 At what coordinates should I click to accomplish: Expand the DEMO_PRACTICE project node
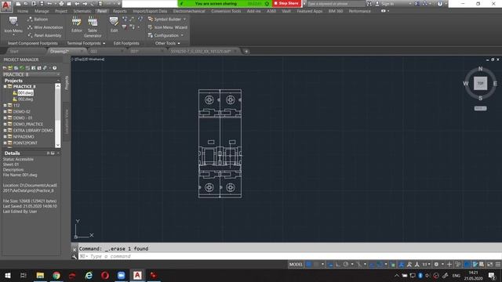5,124
